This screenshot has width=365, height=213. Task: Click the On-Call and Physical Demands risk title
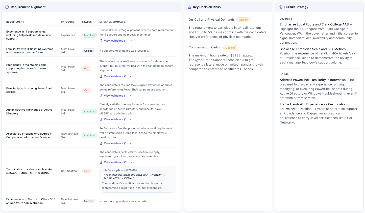(x=212, y=20)
